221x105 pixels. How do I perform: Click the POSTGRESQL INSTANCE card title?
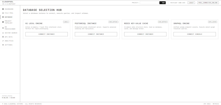point(86,24)
